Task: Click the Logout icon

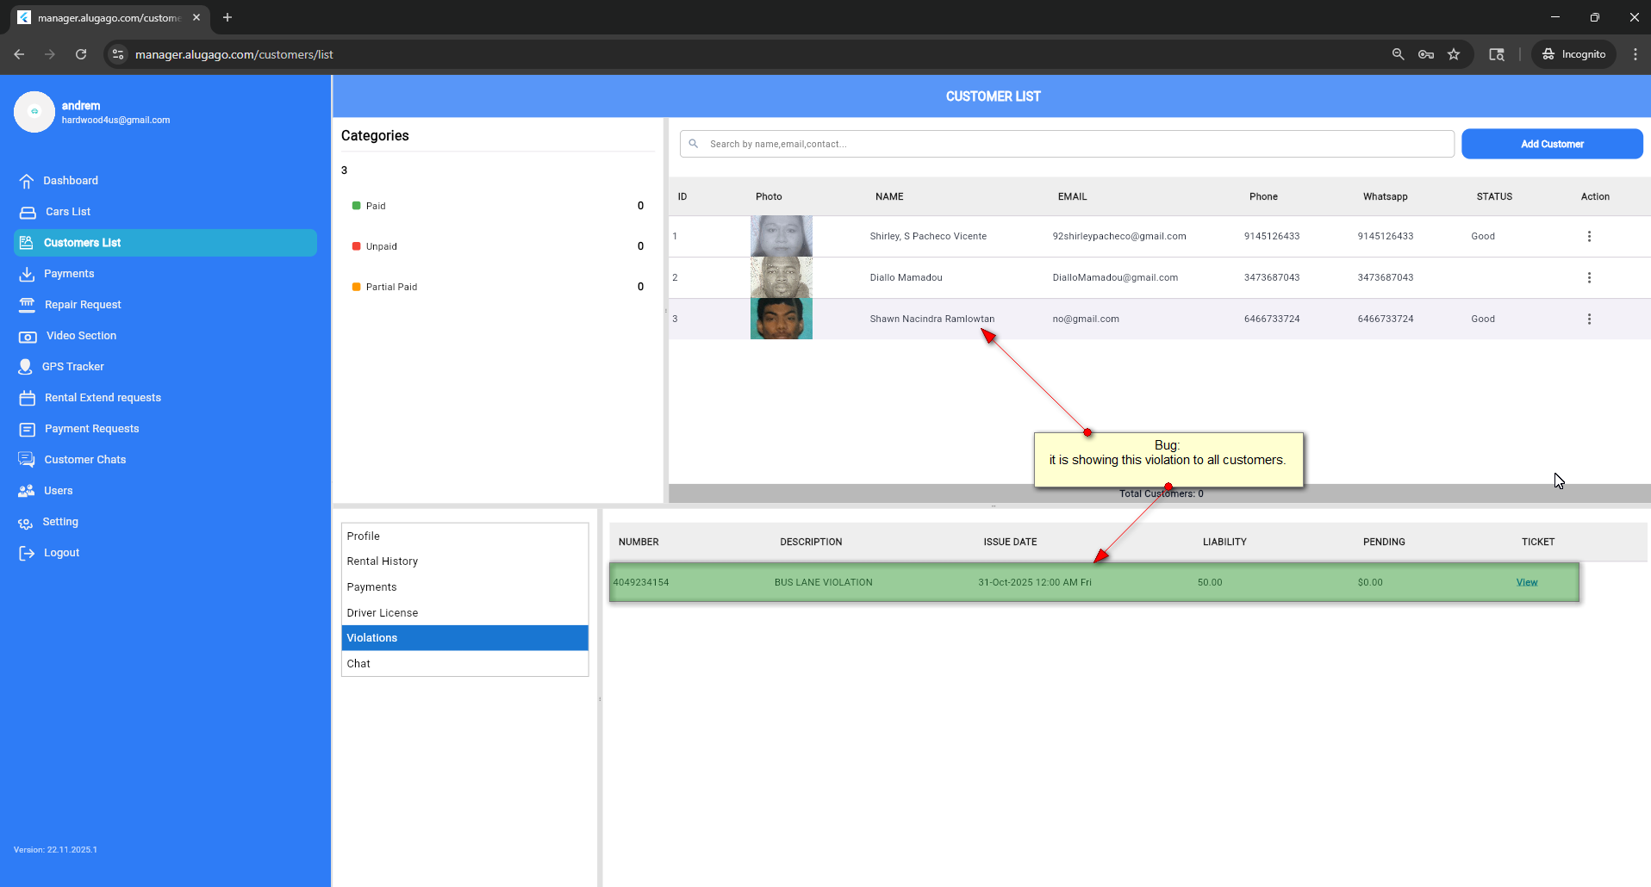Action: pyautogui.click(x=27, y=553)
